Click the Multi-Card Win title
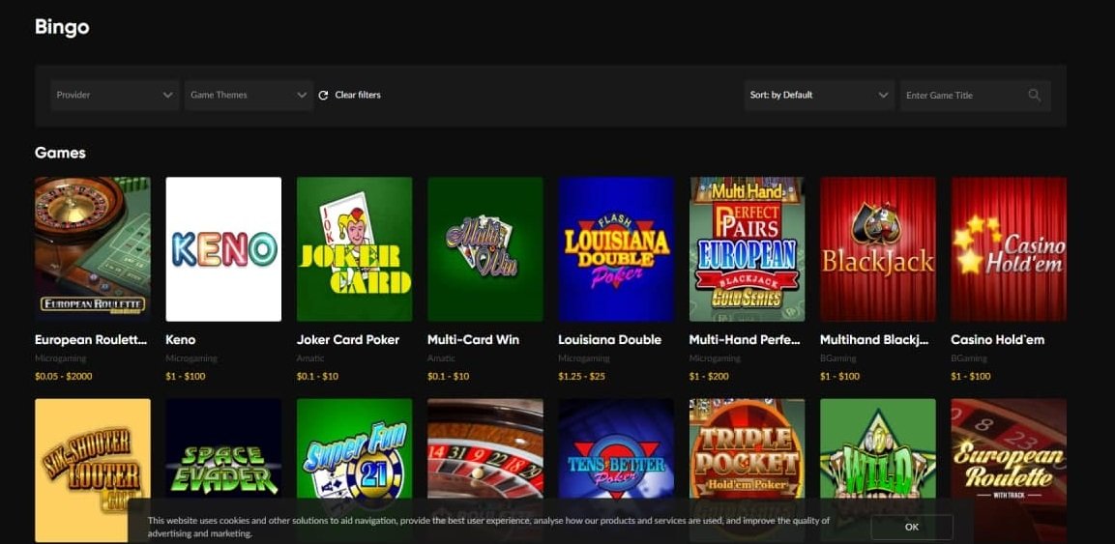The image size is (1115, 544). pyautogui.click(x=473, y=339)
